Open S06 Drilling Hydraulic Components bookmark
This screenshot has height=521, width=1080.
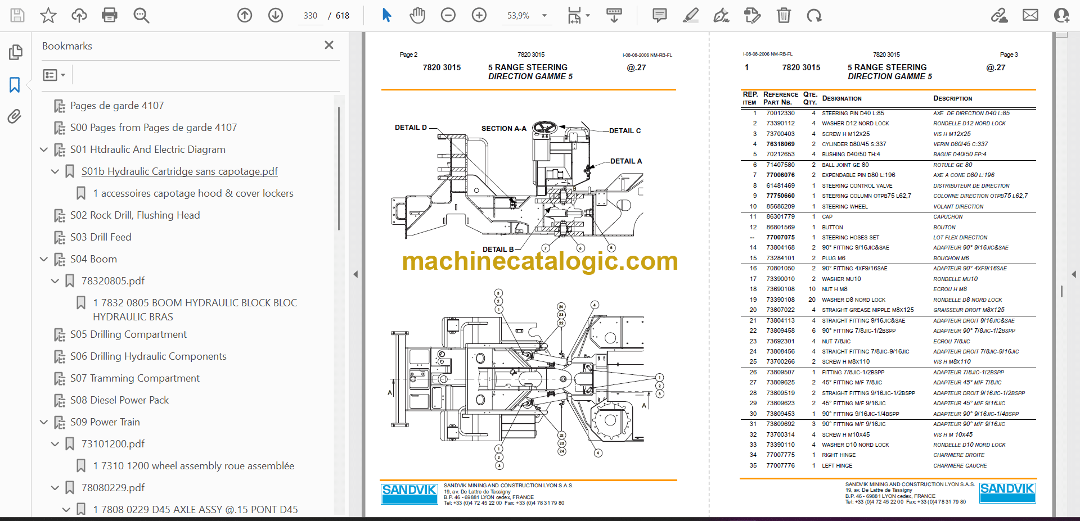point(148,356)
